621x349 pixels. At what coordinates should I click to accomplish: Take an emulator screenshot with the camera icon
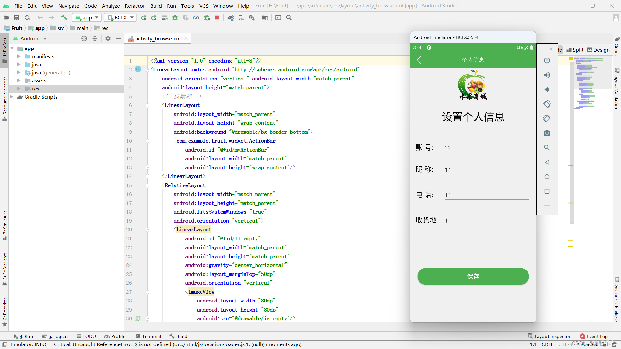(x=547, y=133)
